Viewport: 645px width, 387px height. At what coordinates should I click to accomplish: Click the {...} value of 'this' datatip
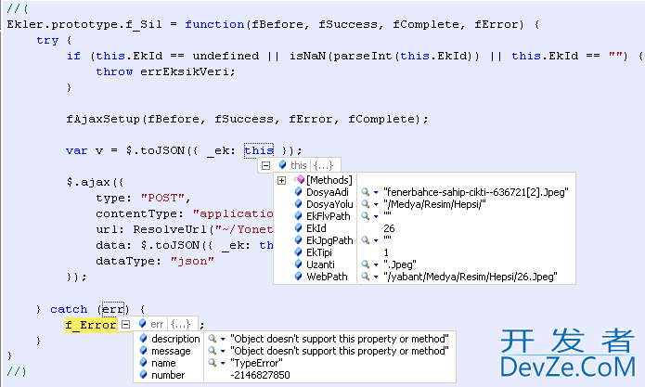point(323,165)
